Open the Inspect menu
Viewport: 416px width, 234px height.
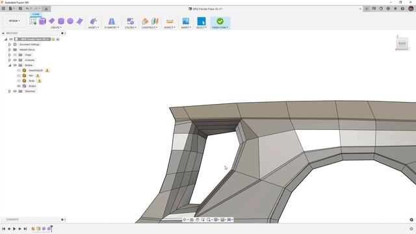(x=170, y=27)
